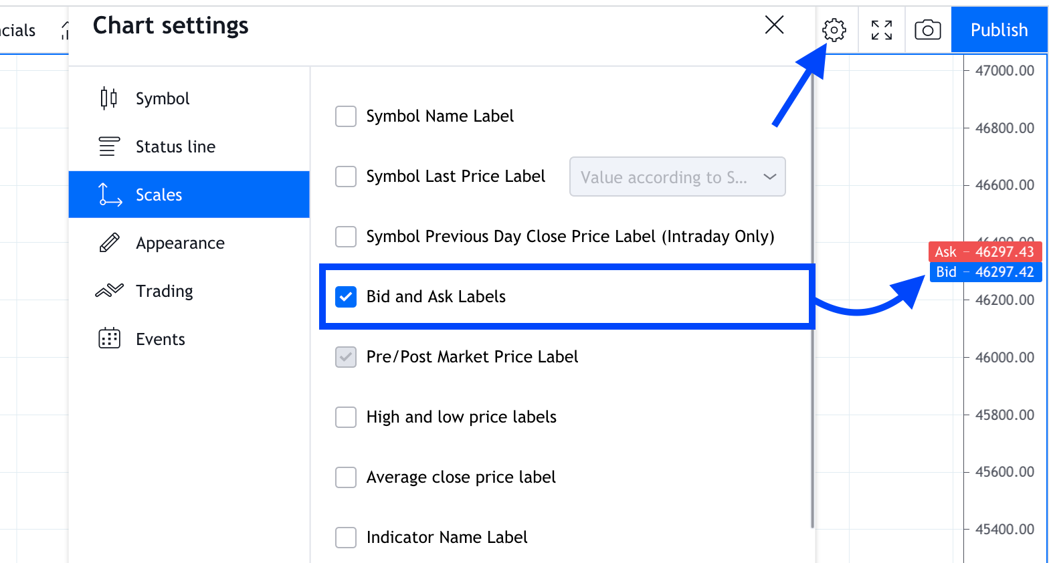
Task: Switch to the Scales settings tab
Action: point(189,195)
